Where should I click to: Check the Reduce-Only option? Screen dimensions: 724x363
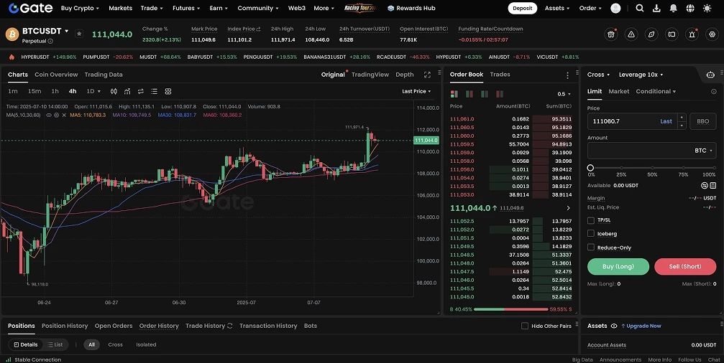click(x=591, y=247)
